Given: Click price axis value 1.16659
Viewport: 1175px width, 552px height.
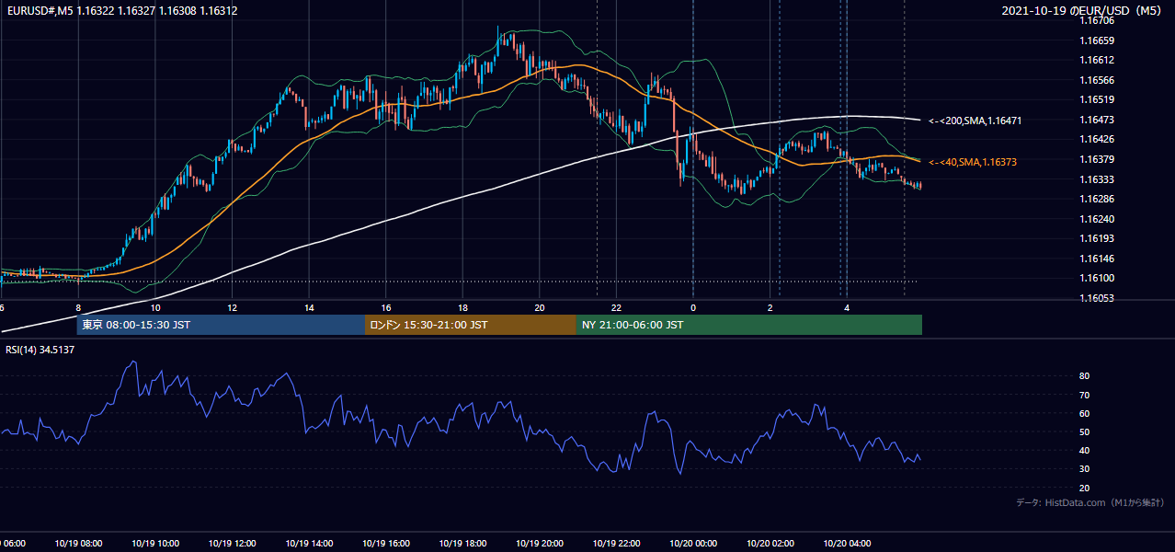Looking at the screenshot, I should tap(1096, 40).
